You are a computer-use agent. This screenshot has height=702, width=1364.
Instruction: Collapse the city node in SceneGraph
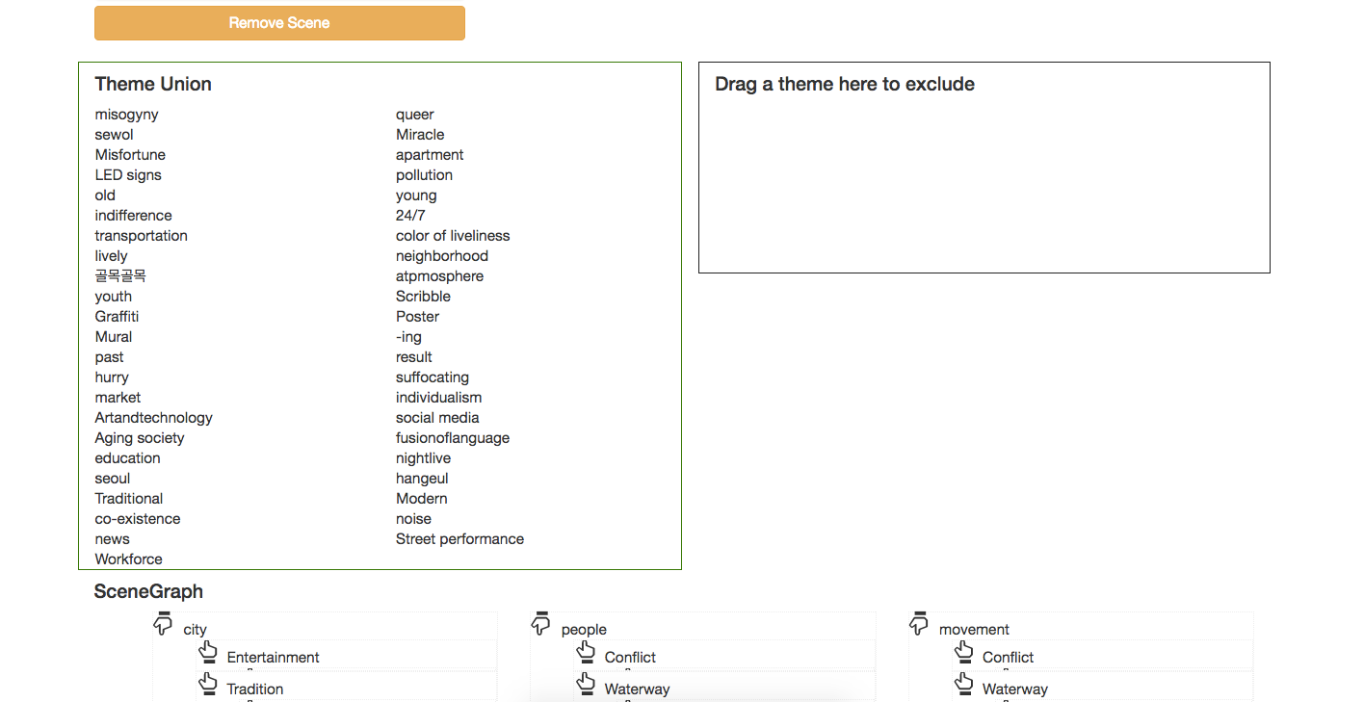click(x=163, y=623)
